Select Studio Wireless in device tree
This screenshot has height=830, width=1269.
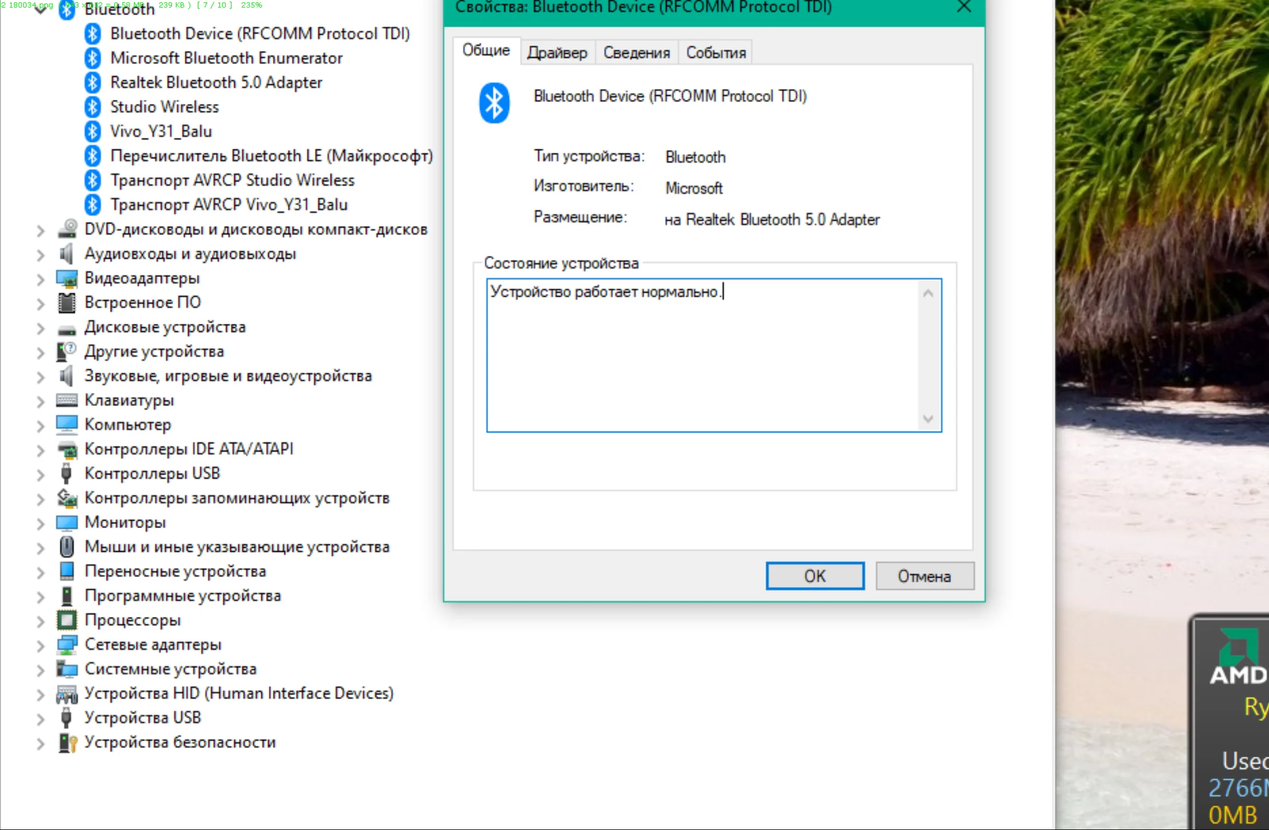pyautogui.click(x=164, y=107)
